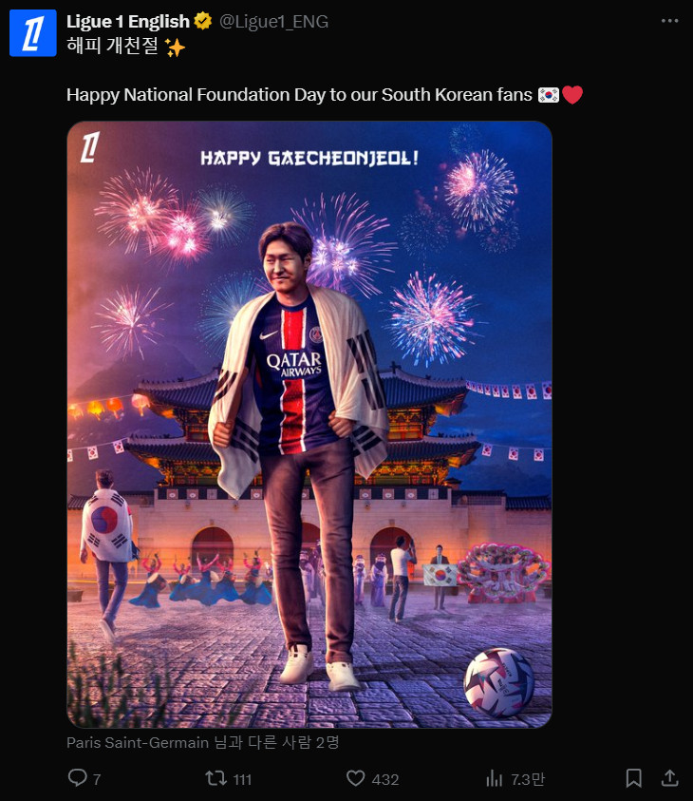
Task: Click the 111 retweets count
Action: [242, 779]
